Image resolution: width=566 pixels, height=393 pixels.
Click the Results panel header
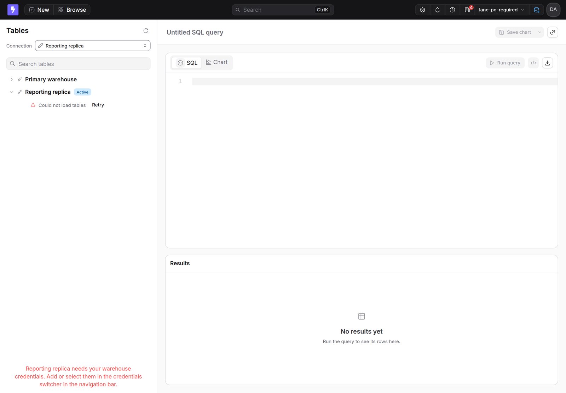coord(362,264)
